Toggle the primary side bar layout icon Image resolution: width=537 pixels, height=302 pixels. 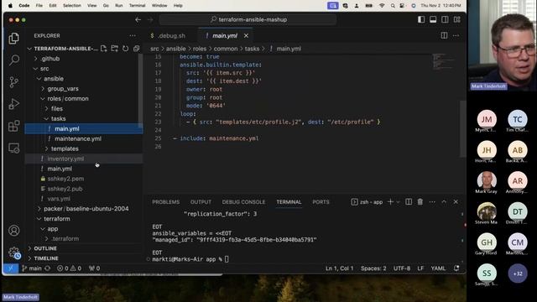(x=421, y=19)
